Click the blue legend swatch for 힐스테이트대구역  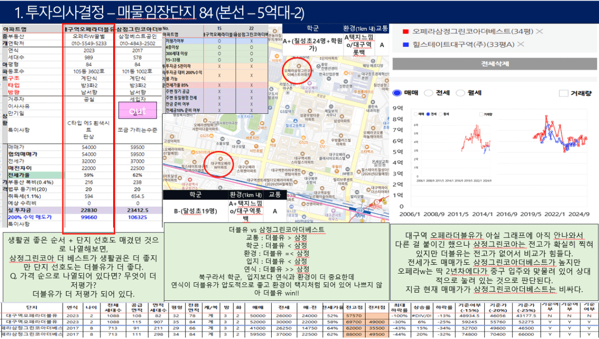(406, 44)
